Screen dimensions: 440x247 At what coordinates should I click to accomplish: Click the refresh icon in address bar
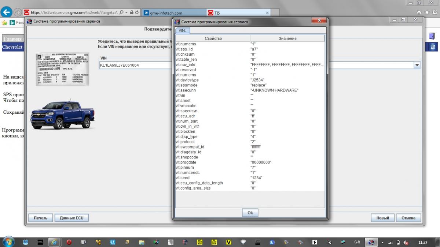tap(137, 12)
